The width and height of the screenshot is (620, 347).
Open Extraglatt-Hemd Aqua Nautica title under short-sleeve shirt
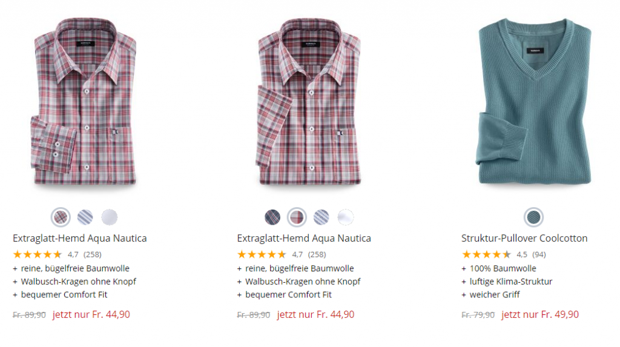click(x=304, y=238)
